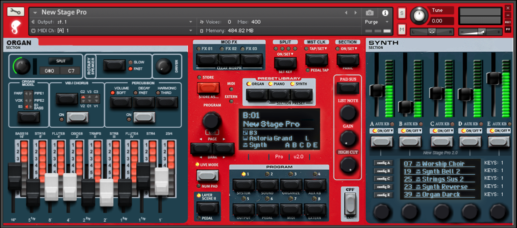Click the GAIN knob
The height and width of the screenshot is (228, 517).
pos(348,139)
